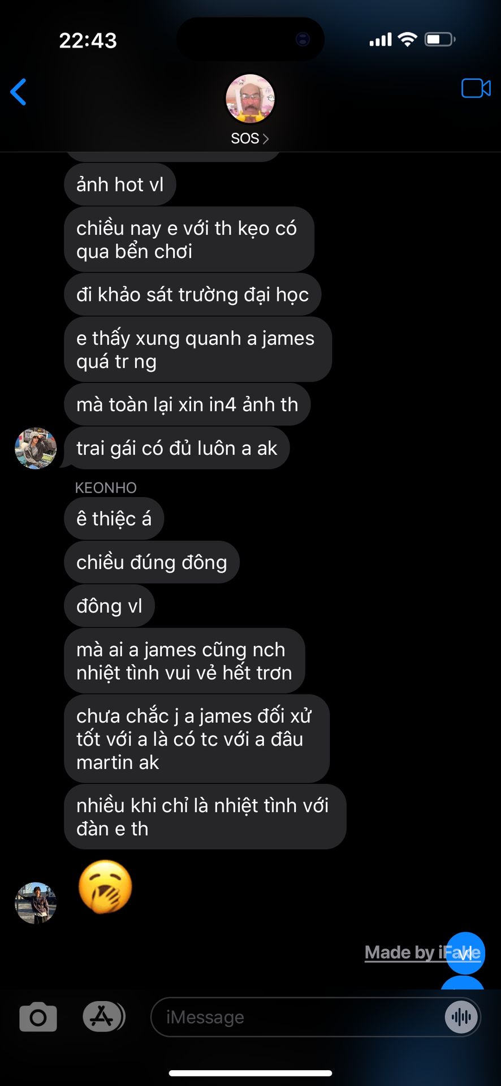This screenshot has height=1086, width=501.
Task: Open the App Store apps icon
Action: (103, 1016)
